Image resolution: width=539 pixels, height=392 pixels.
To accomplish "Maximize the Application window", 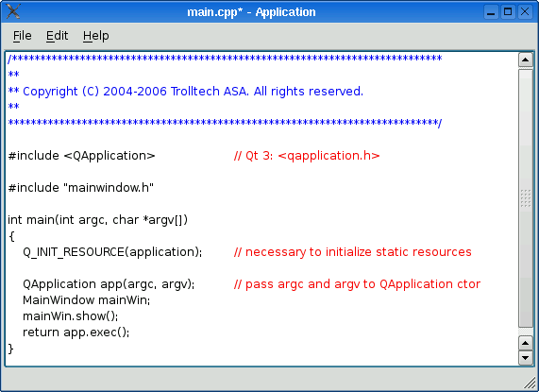I will click(x=508, y=12).
